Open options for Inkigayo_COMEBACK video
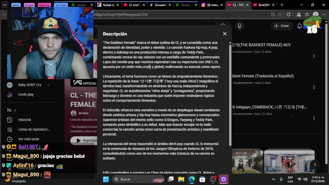 (x=314, y=118)
